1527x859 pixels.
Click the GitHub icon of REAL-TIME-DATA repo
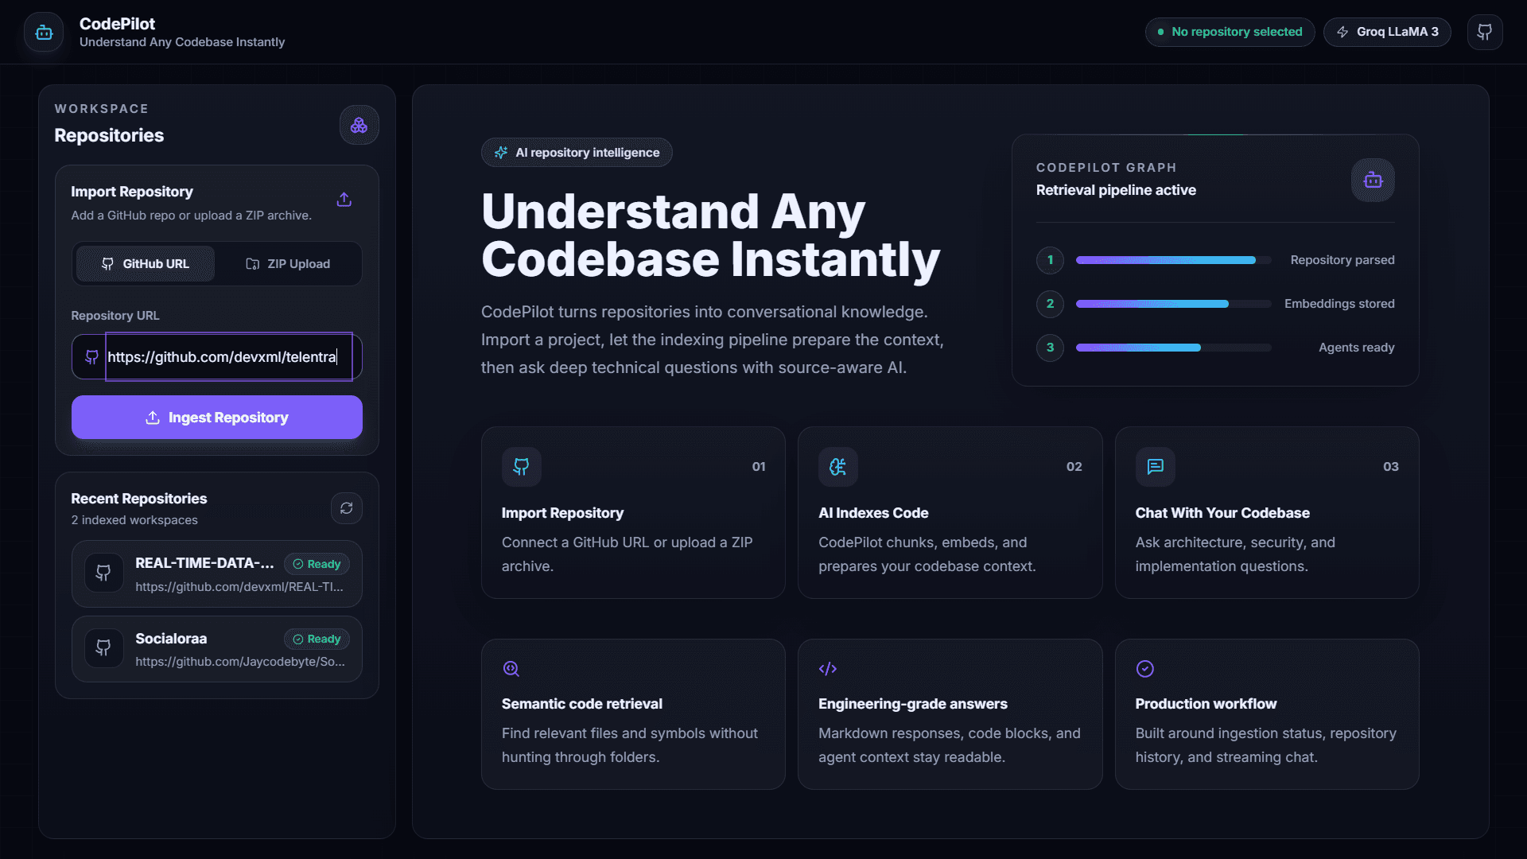tap(103, 573)
